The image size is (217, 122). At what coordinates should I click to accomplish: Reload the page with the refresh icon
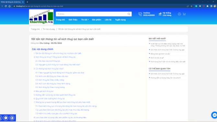(6, 6)
